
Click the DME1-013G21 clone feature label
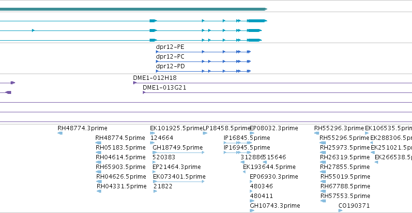165,88
